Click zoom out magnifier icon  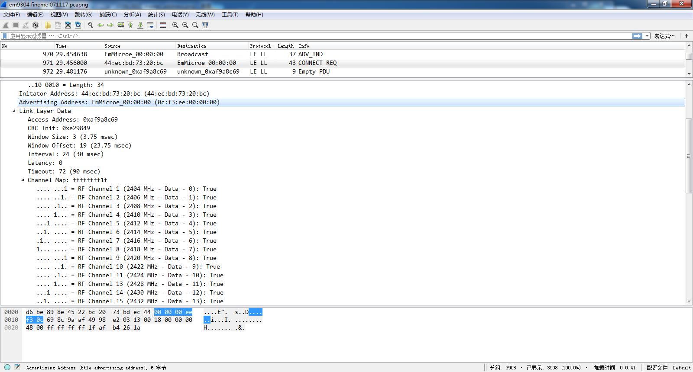pyautogui.click(x=185, y=25)
